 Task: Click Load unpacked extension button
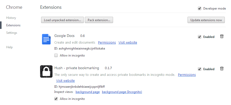62,20
